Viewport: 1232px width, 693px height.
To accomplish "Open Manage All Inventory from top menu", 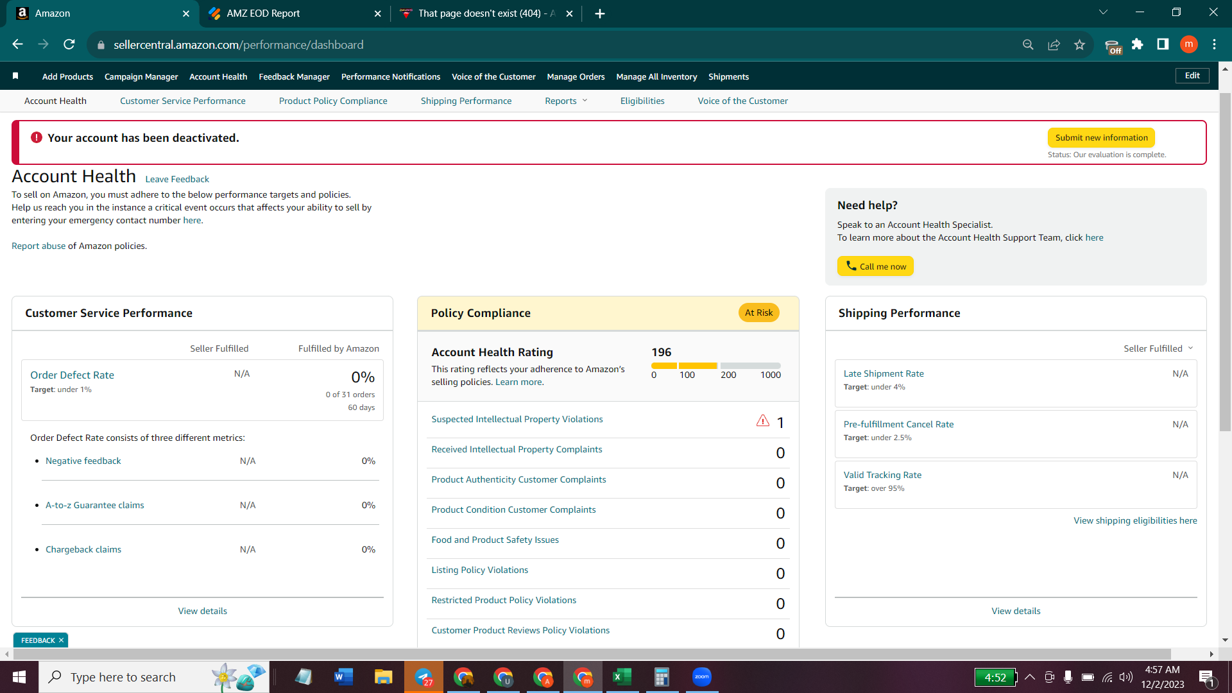I will pyautogui.click(x=656, y=76).
